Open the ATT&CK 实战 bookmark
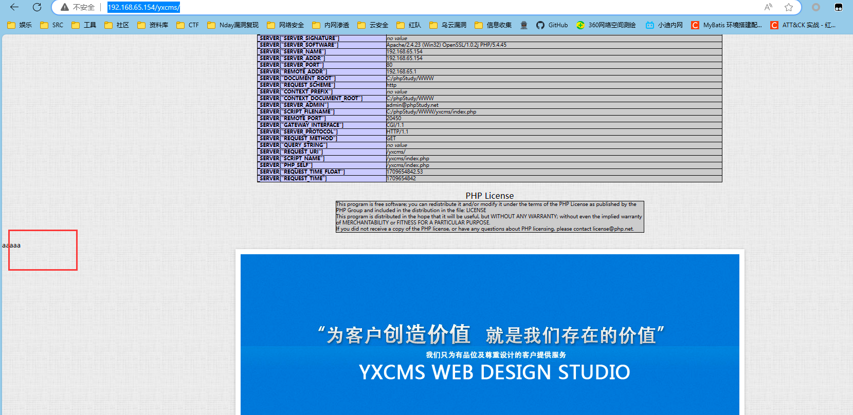This screenshot has height=415, width=853. pyautogui.click(x=803, y=25)
